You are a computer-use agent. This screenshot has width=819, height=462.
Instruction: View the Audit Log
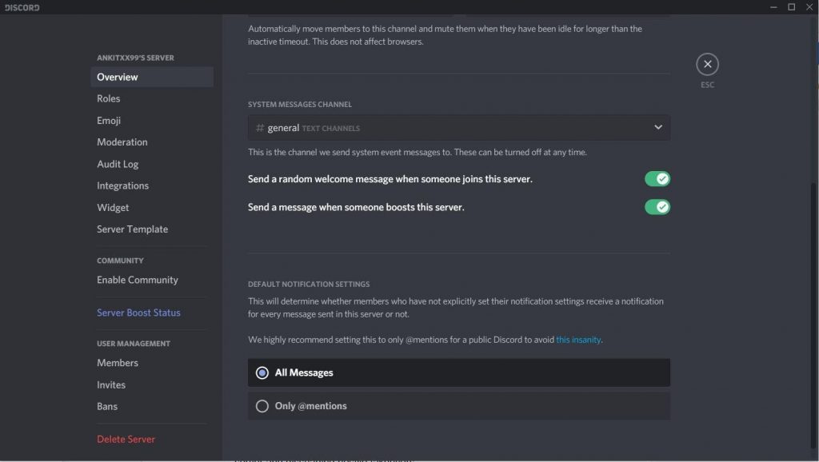tap(152, 164)
